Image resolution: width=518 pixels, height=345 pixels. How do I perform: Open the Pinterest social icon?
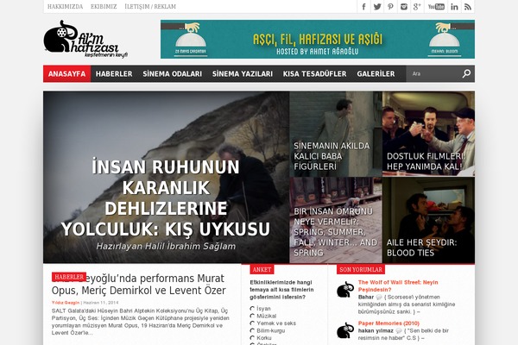390,7
